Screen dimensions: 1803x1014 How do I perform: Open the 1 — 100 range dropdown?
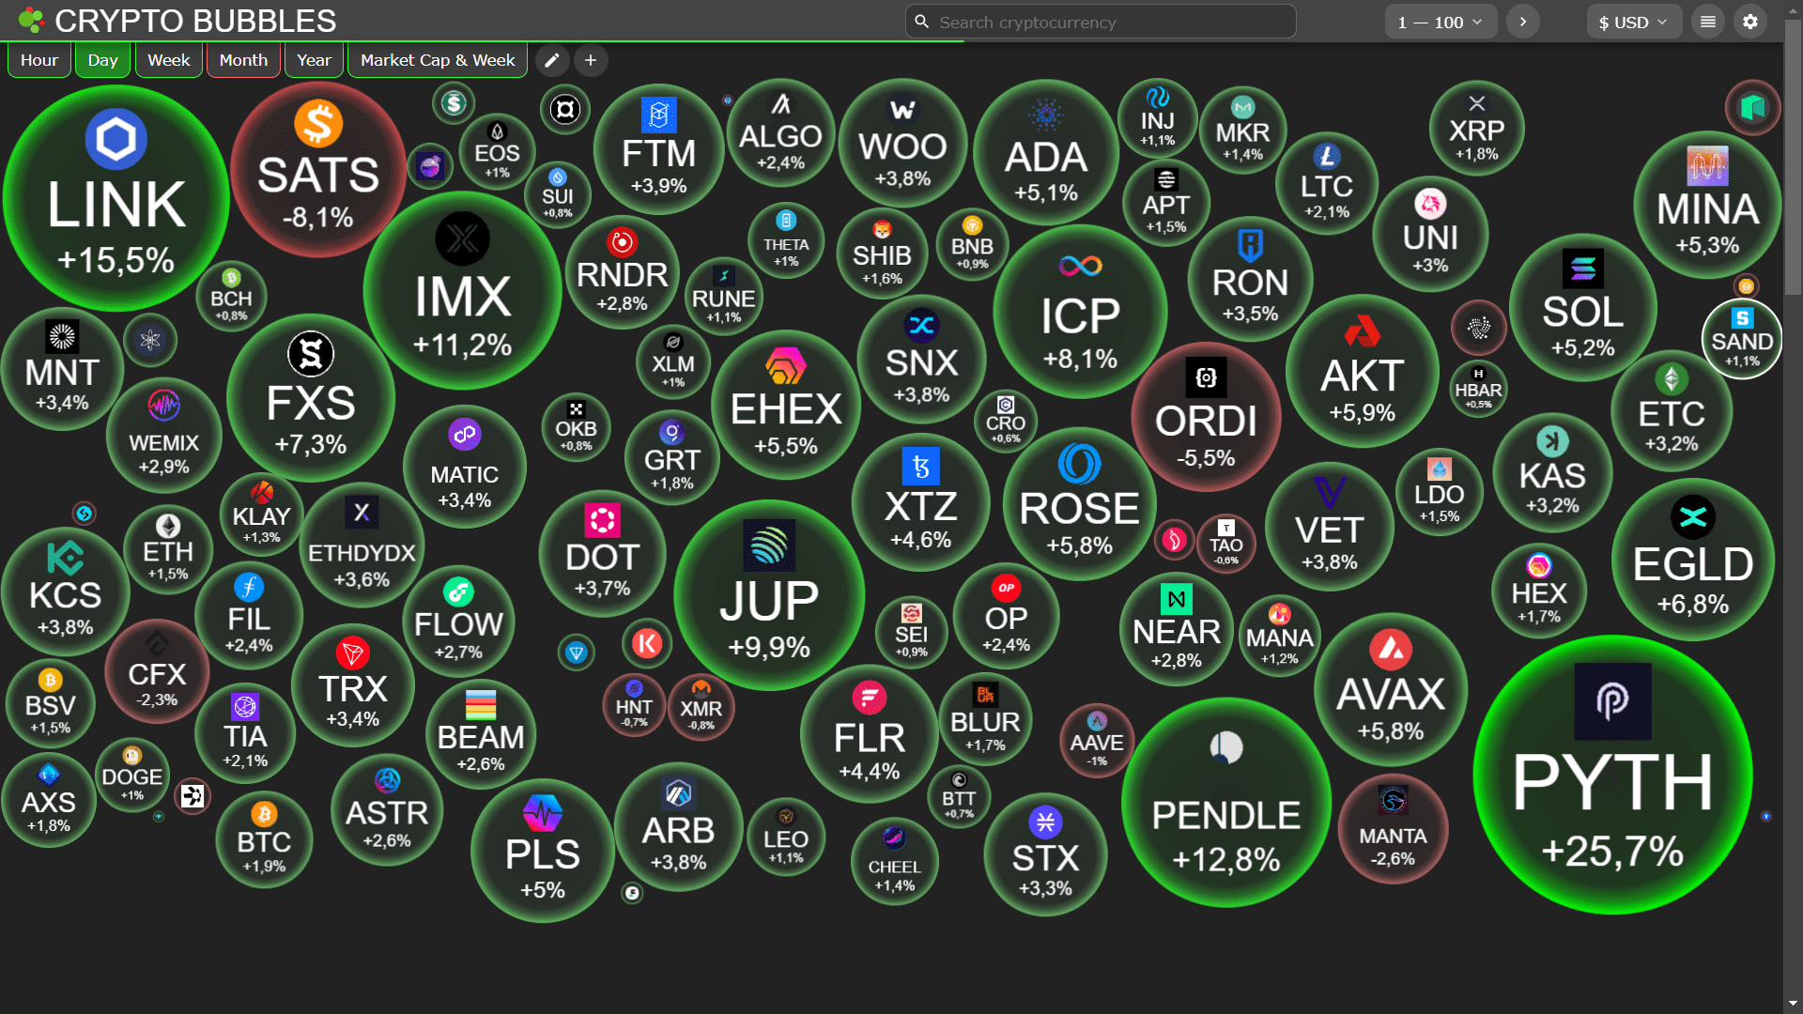[1440, 22]
